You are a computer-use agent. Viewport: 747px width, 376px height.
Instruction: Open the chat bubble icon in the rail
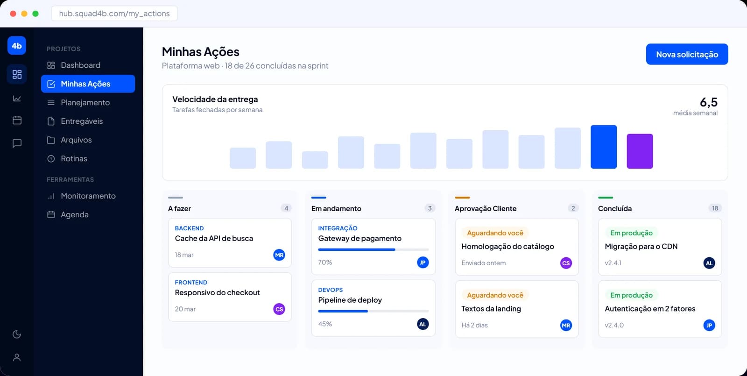point(17,143)
